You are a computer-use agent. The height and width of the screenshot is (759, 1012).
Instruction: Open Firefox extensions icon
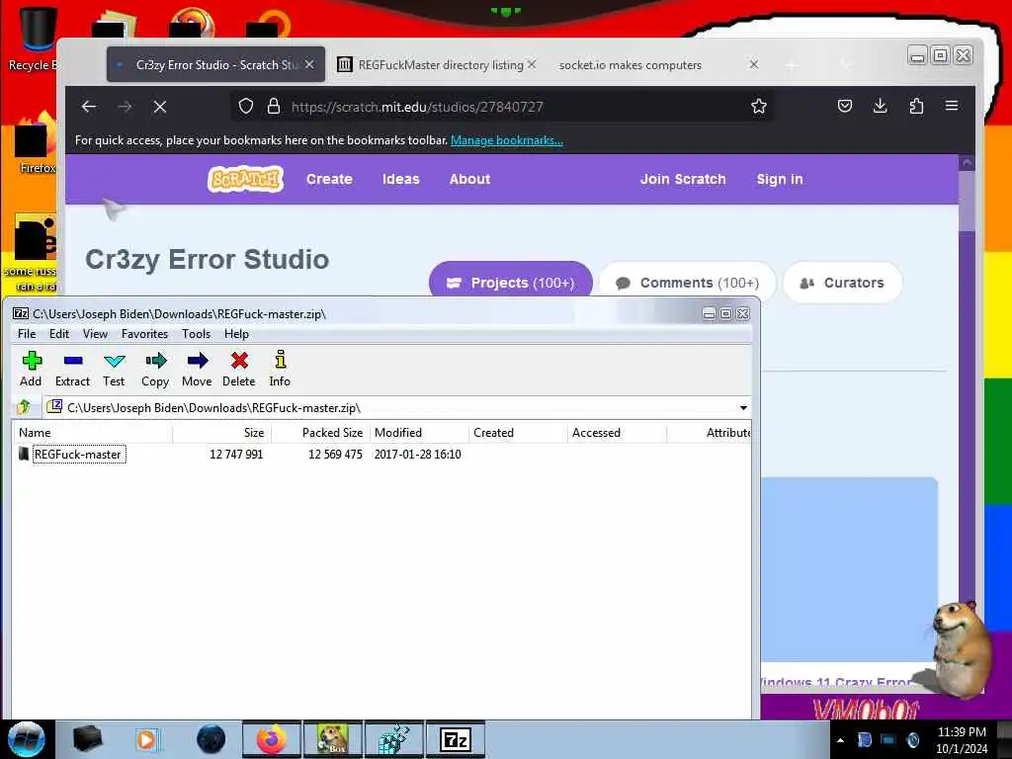(916, 106)
